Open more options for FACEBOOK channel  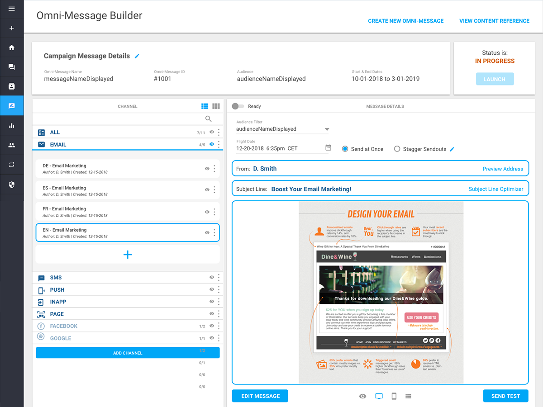[x=219, y=326]
